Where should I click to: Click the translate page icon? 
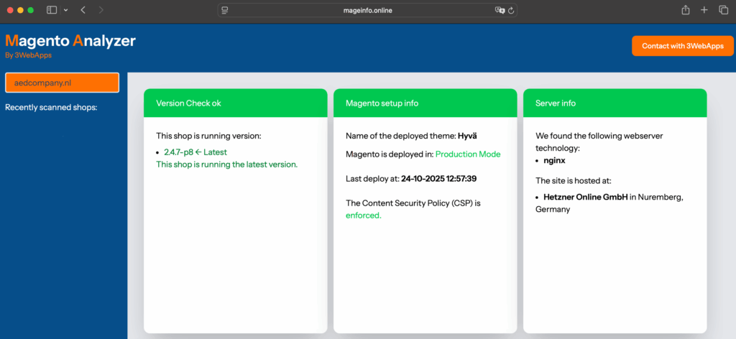click(x=500, y=10)
